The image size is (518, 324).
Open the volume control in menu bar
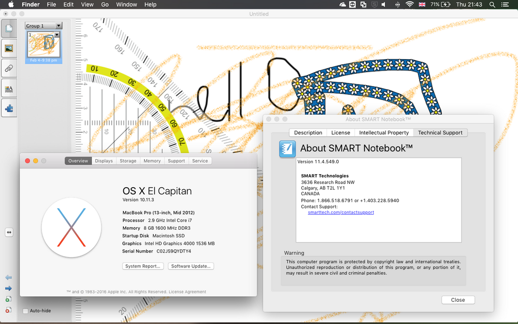click(x=383, y=4)
